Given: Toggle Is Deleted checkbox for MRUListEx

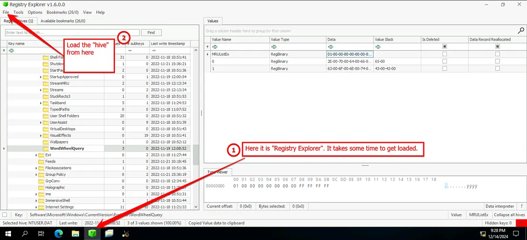Looking at the screenshot, I should [x=444, y=54].
